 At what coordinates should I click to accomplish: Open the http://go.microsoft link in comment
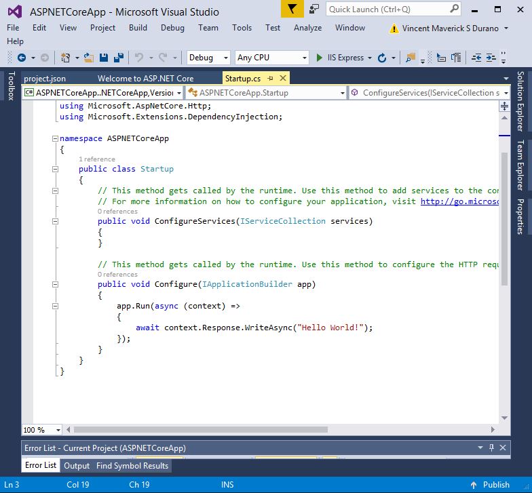(x=460, y=201)
